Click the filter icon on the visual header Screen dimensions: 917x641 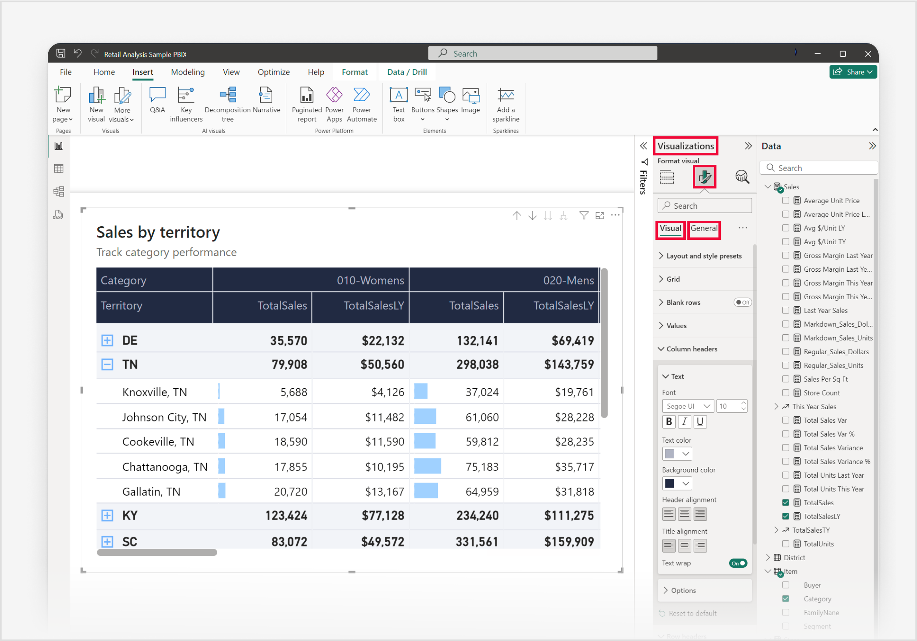click(584, 216)
